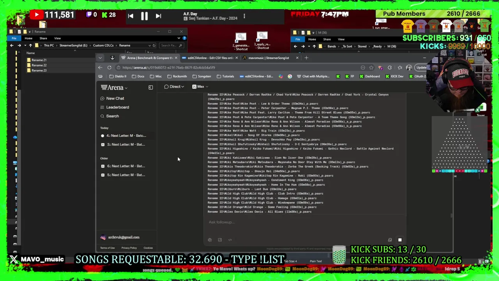This screenshot has height=281, width=499.
Task: Open the Dashboard Kick bookmark
Action: (370, 76)
